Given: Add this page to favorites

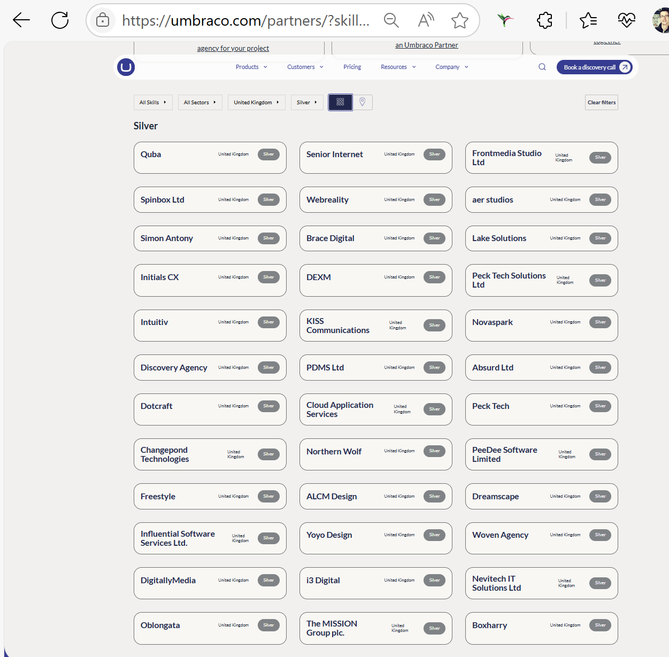Looking at the screenshot, I should point(460,20).
